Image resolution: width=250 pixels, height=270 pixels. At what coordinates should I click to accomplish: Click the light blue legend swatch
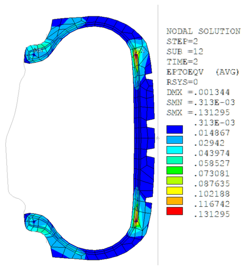click(174, 140)
